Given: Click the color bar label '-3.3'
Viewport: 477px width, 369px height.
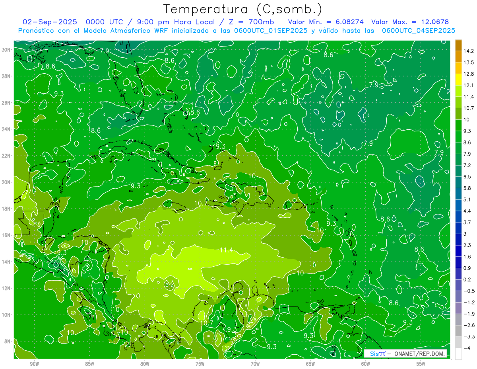Looking at the screenshot, I should click(x=469, y=336).
